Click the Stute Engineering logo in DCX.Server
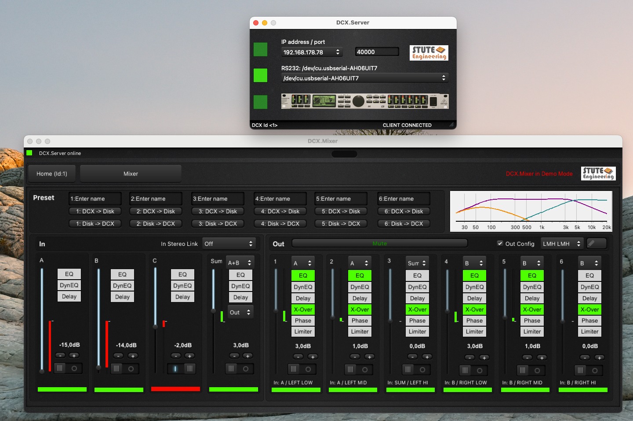 [x=429, y=53]
